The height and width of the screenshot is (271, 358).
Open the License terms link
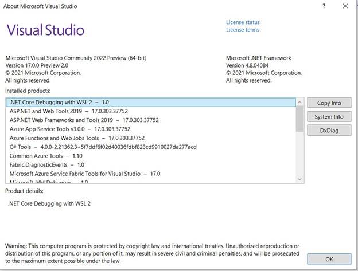[x=243, y=30]
